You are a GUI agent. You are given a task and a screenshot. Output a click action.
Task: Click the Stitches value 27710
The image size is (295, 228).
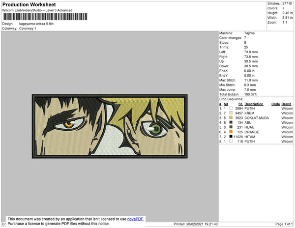click(287, 3)
